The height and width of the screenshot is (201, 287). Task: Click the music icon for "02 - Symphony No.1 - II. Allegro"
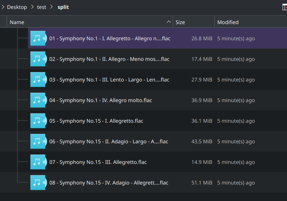click(x=38, y=59)
